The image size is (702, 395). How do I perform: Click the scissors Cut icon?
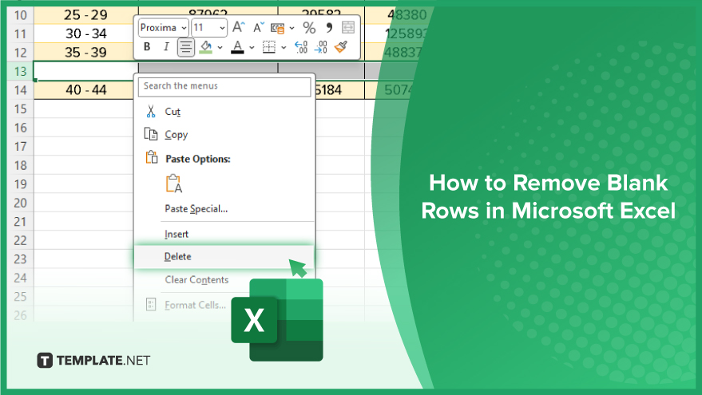151,112
